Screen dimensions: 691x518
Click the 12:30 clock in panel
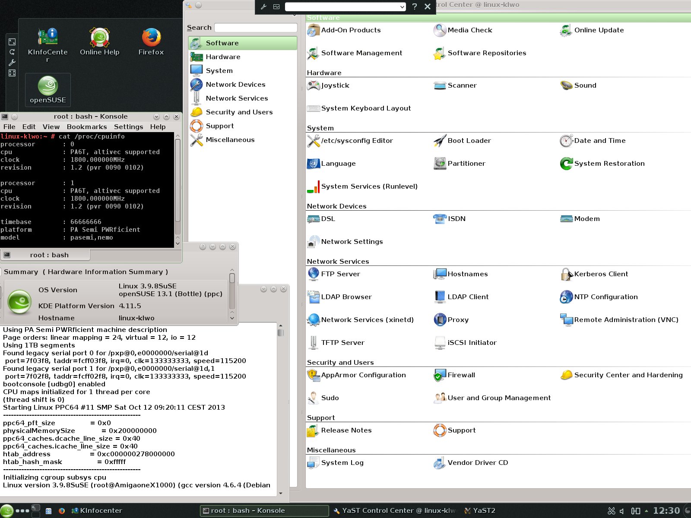(x=666, y=511)
